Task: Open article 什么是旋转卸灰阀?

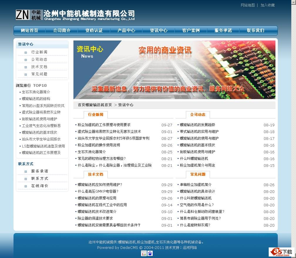Action: coord(195,225)
